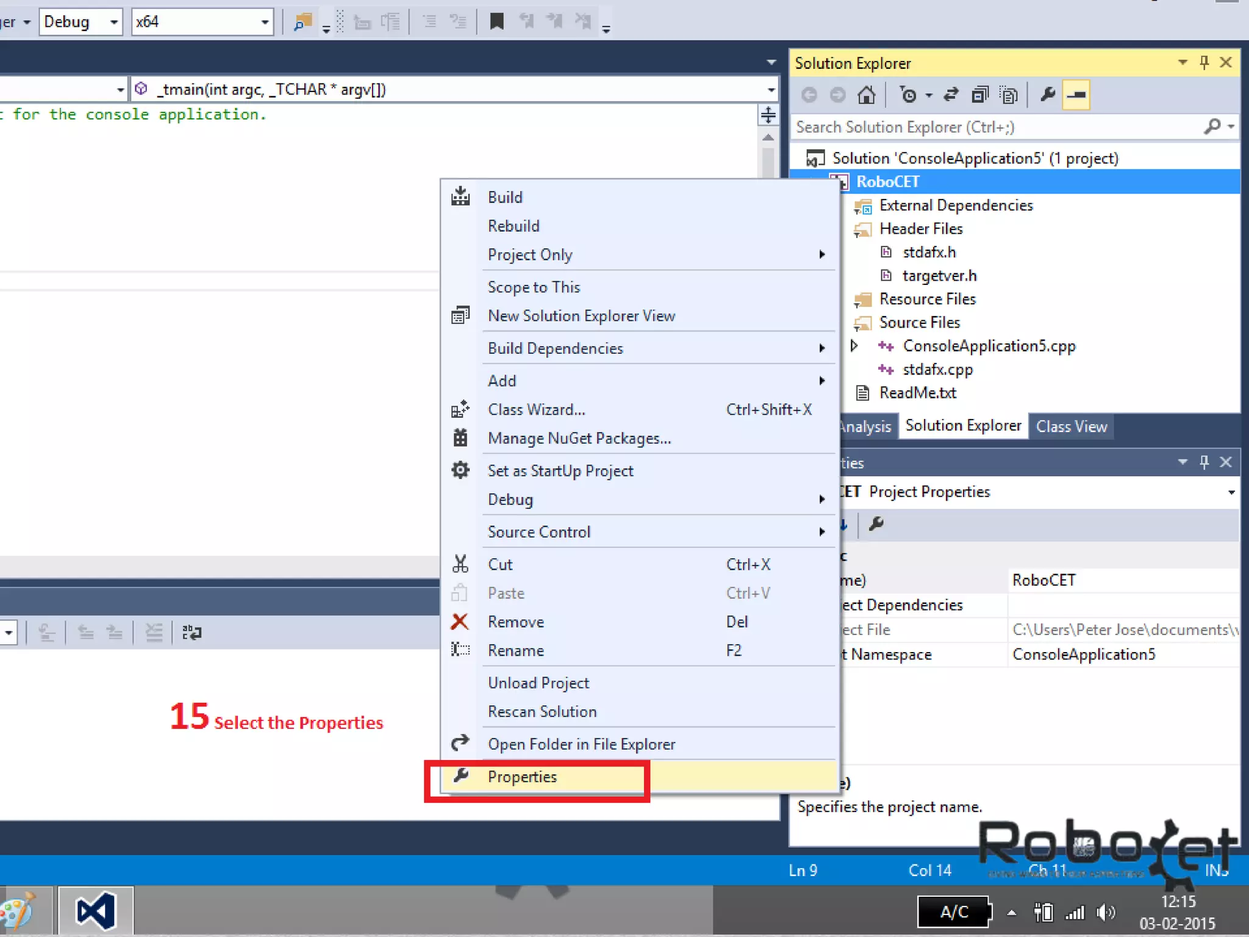The width and height of the screenshot is (1249, 937).
Task: Click Manage NuGet Packages menu entry
Action: coord(579,439)
